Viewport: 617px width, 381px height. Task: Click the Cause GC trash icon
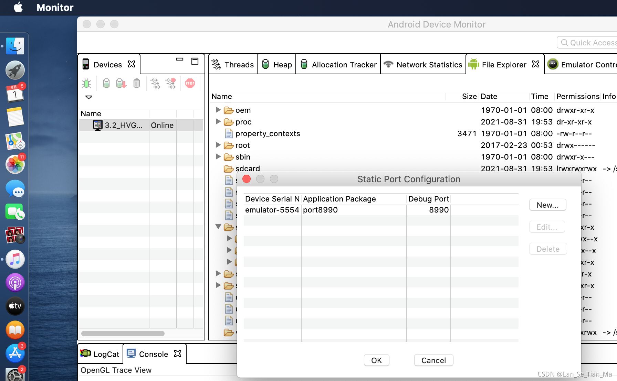pos(137,83)
